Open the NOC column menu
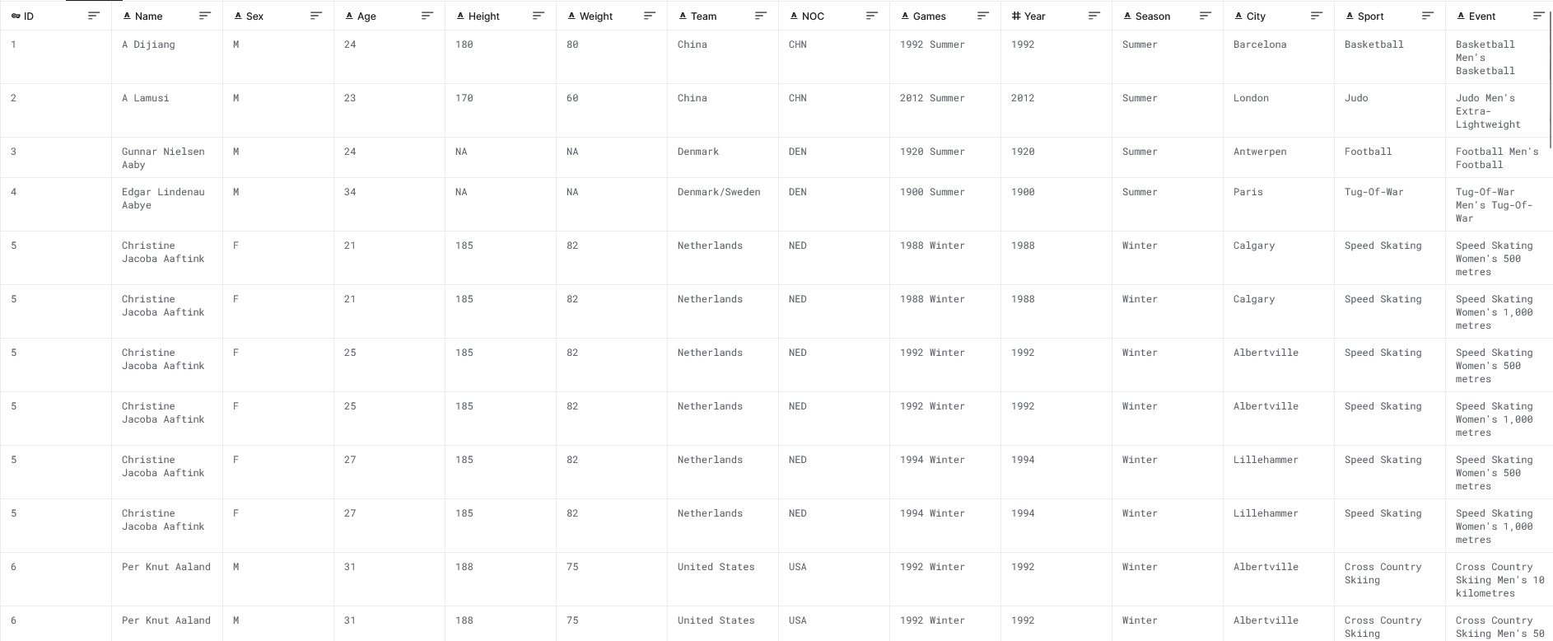 click(871, 15)
